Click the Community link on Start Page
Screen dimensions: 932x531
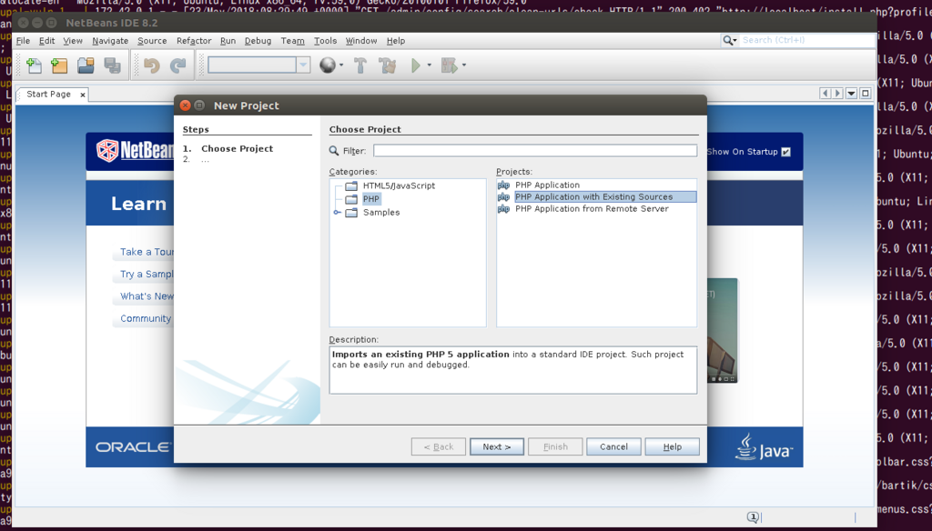pos(146,318)
